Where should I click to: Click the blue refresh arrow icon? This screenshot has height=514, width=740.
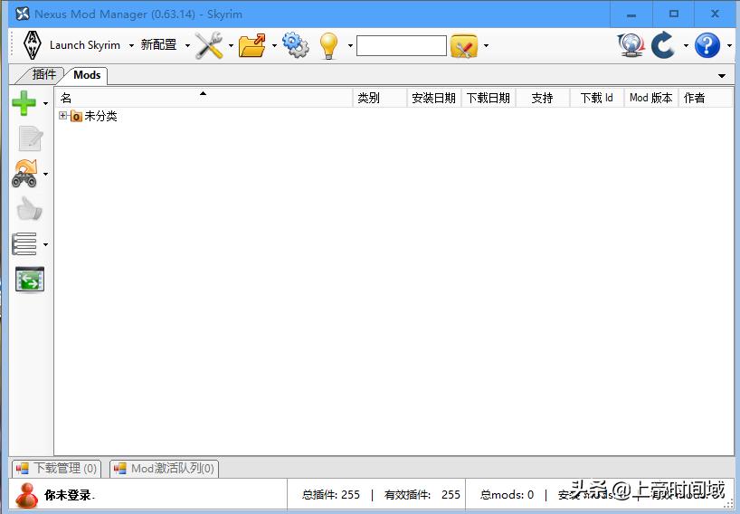(x=663, y=45)
